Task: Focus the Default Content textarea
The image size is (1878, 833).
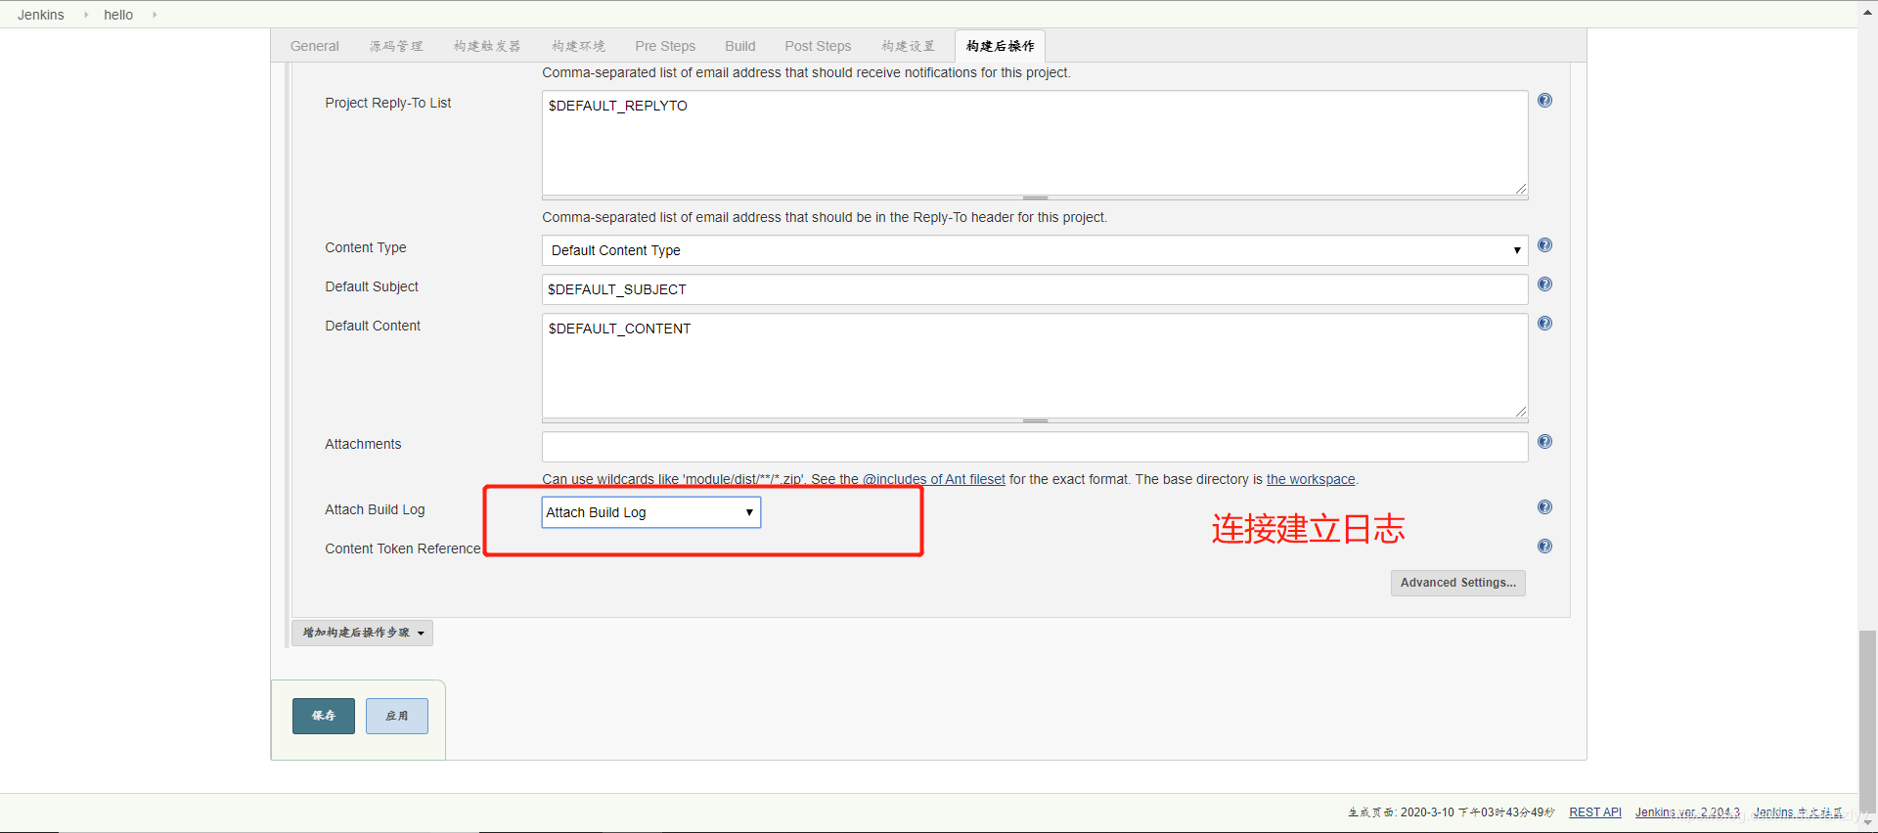Action: 1035,366
